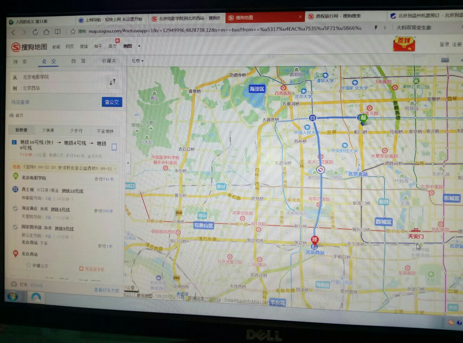The width and height of the screenshot is (463, 343).
Task: Select the 较快捷 route option
Action: [x=21, y=130]
